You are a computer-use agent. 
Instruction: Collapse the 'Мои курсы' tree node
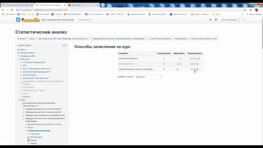tap(18, 59)
